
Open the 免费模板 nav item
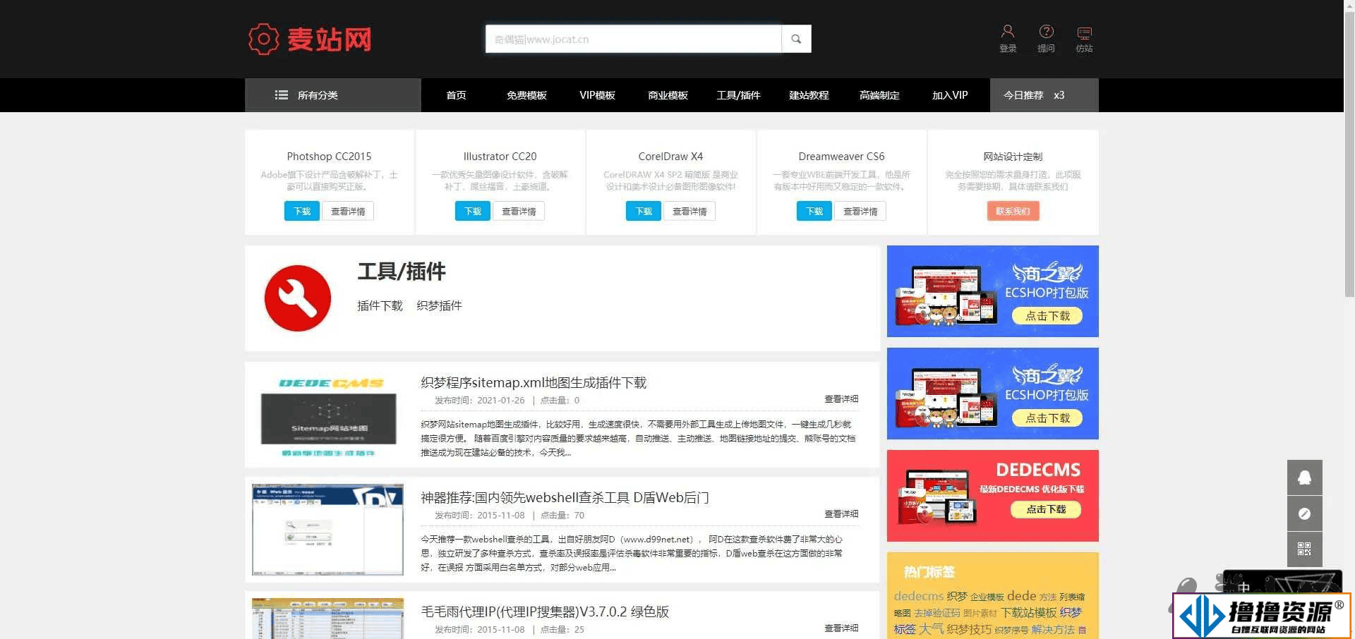click(526, 95)
